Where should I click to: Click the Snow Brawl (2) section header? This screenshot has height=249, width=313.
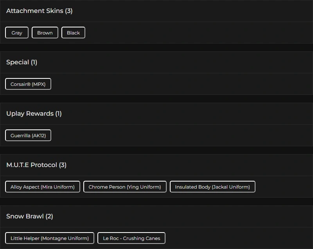point(30,216)
